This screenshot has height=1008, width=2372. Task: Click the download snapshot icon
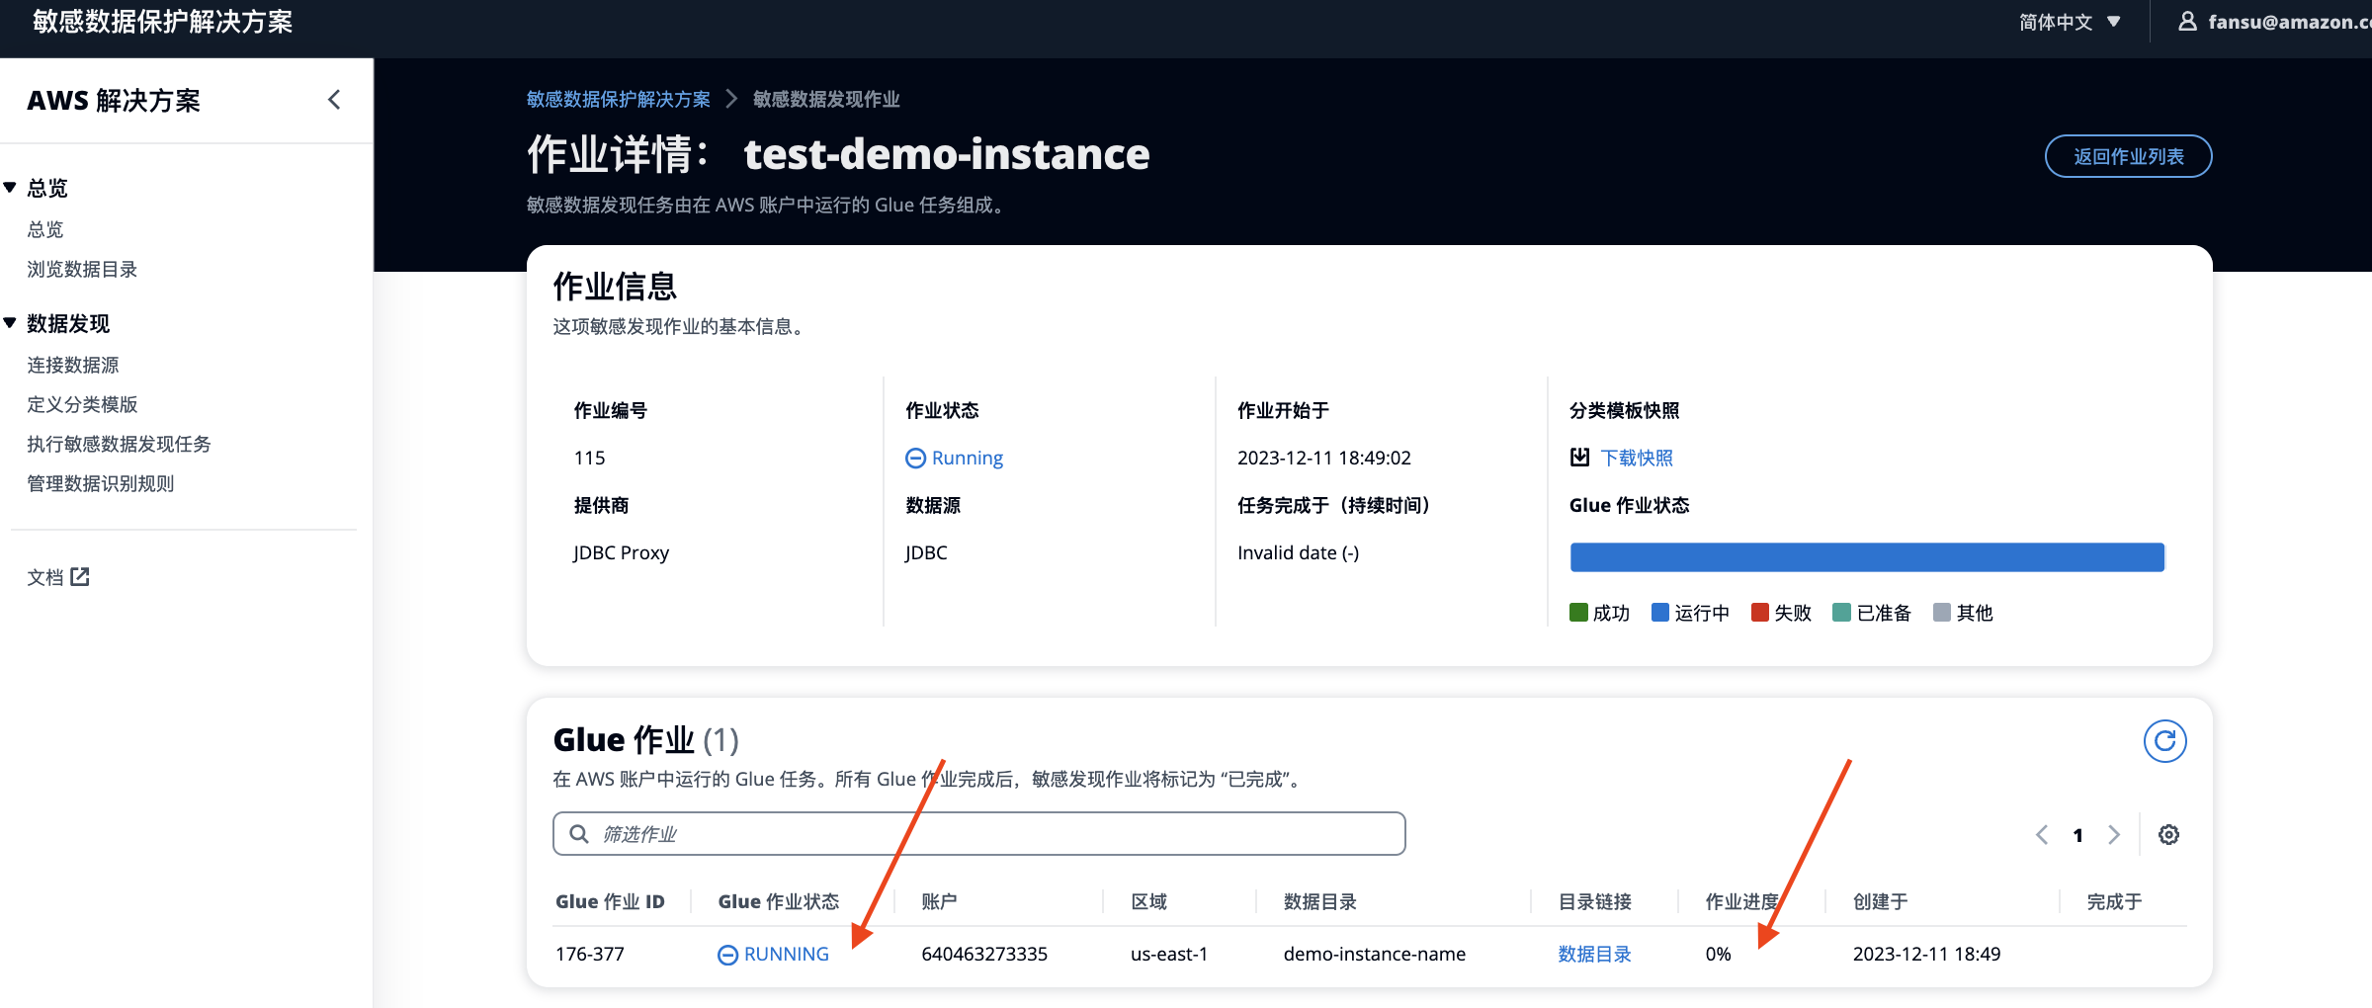(1579, 458)
